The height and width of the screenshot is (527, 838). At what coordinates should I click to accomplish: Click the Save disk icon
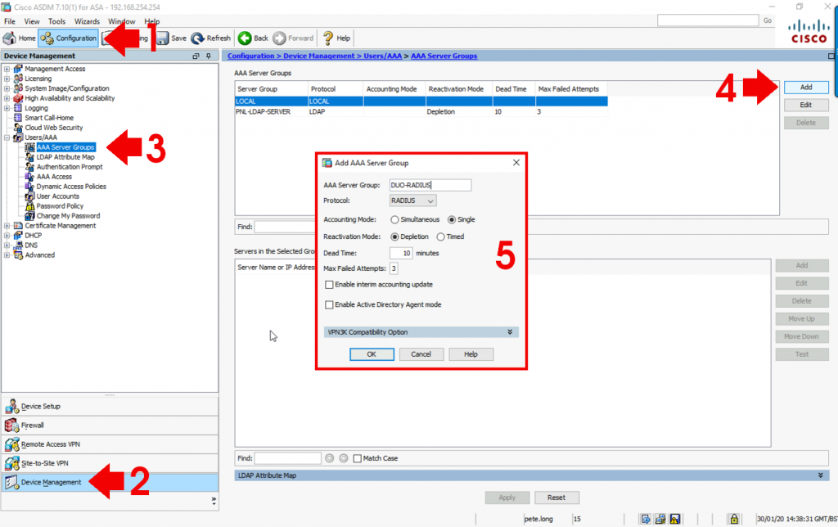click(x=163, y=38)
